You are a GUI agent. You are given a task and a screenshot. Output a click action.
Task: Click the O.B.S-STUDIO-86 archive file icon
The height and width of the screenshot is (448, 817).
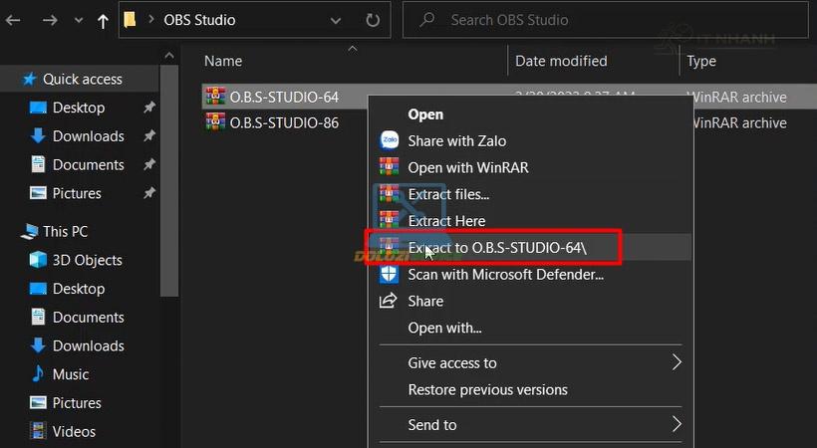214,123
